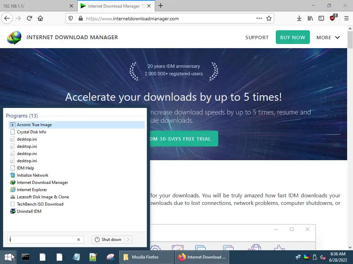Open the page actions three-dot menu
Image resolution: width=353 pixels, height=264 pixels.
click(x=259, y=19)
